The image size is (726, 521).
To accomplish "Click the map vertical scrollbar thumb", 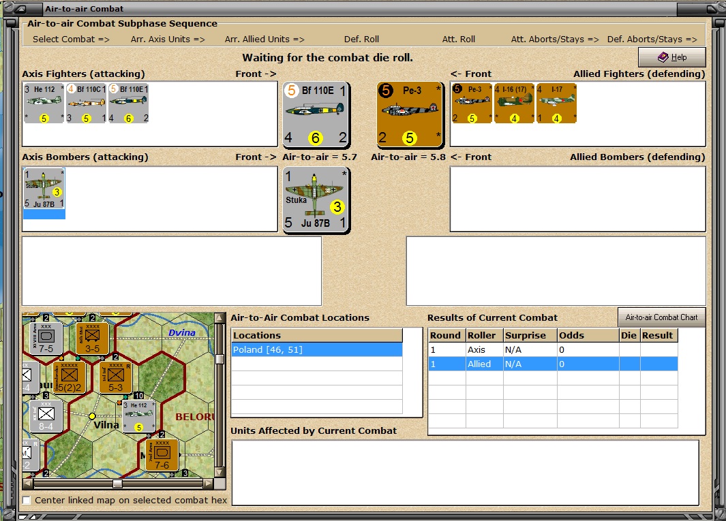I will [220, 360].
